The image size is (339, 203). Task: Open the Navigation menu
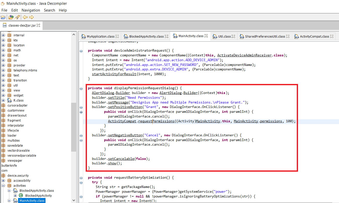click(x=31, y=10)
